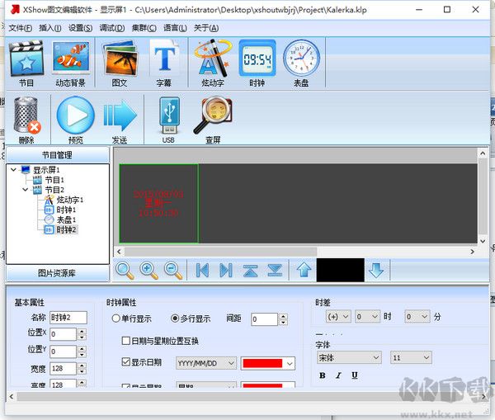The height and width of the screenshot is (420, 495).
Task: Open the 设置(S) menu
Action: (x=81, y=27)
